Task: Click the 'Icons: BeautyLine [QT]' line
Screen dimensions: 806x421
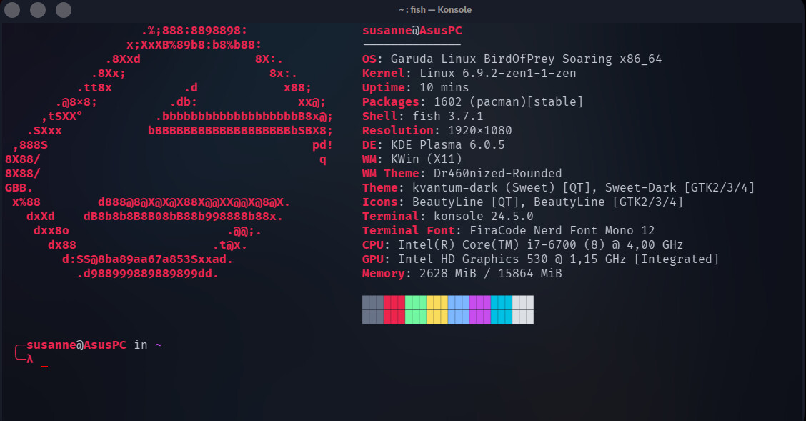Action: tap(523, 202)
